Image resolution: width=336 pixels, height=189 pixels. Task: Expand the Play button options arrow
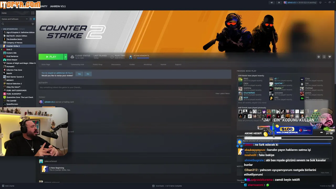(x=65, y=57)
